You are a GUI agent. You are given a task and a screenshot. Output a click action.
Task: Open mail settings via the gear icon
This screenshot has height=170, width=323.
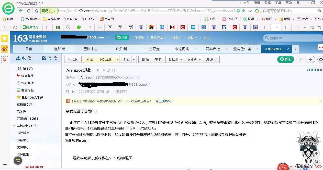tap(320, 59)
